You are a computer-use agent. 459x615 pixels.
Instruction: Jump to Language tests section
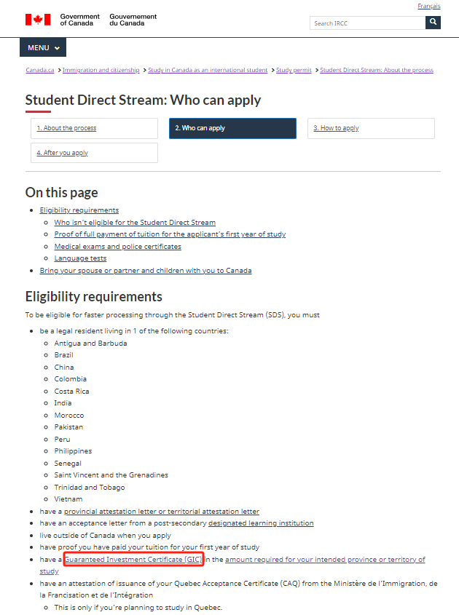click(80, 258)
